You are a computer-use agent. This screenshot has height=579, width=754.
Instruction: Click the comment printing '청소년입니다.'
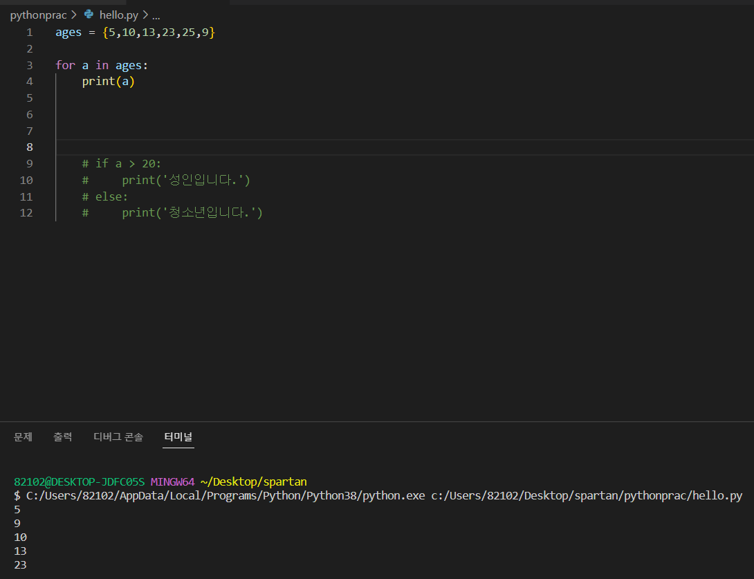(x=172, y=212)
